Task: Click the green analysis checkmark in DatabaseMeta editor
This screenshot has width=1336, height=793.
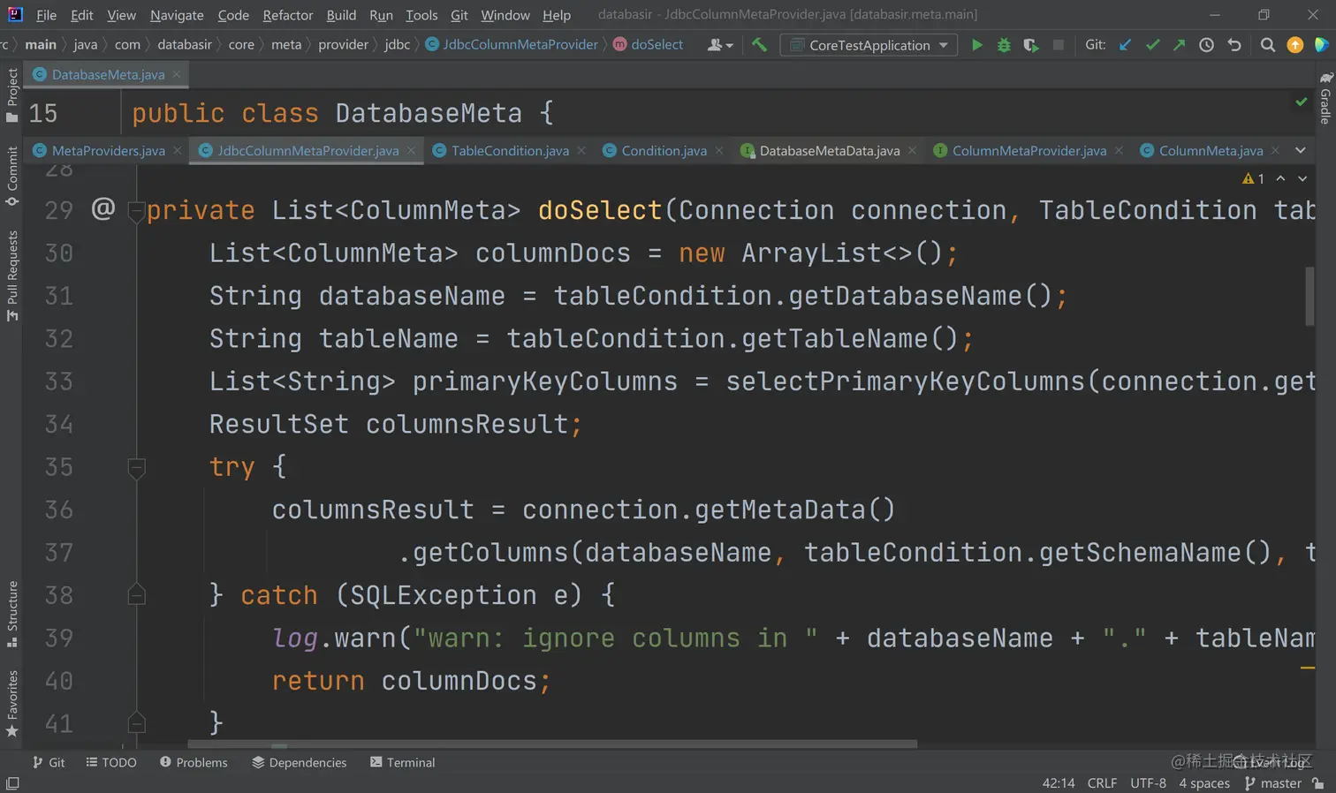Action: [1302, 102]
